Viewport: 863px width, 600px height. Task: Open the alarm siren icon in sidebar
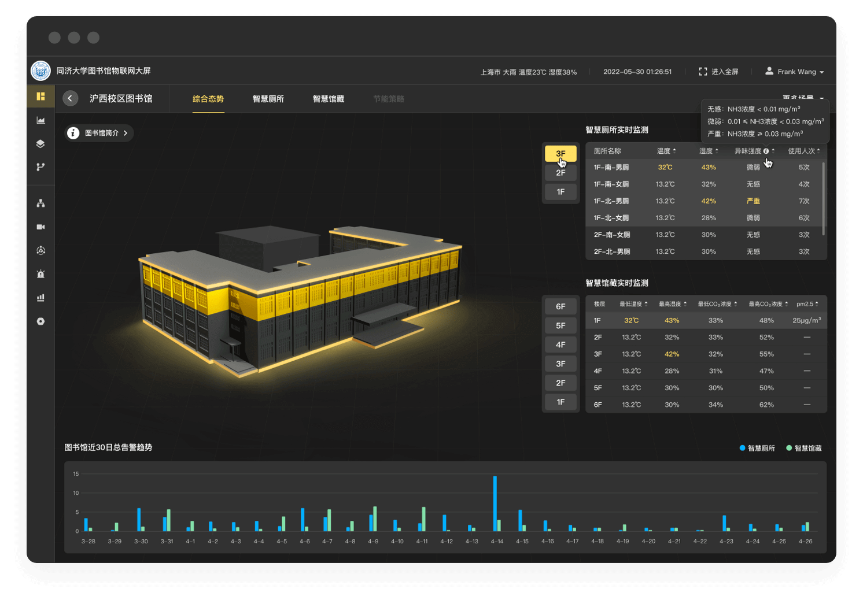40,274
